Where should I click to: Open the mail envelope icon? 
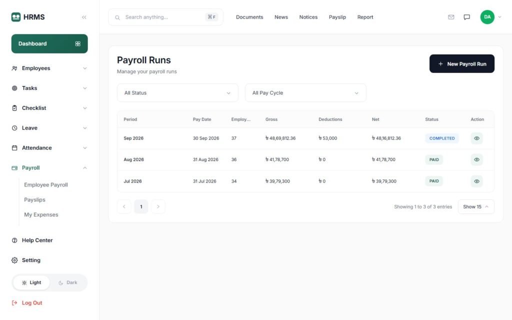pos(451,17)
